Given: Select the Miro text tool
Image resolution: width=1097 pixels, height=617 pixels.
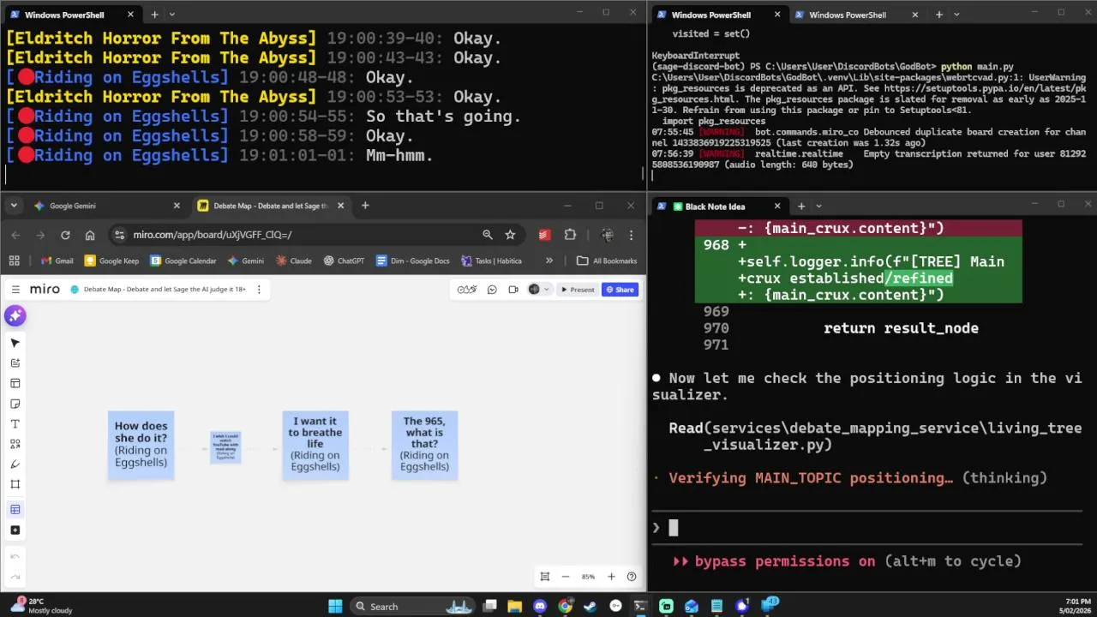Looking at the screenshot, I should pos(15,424).
